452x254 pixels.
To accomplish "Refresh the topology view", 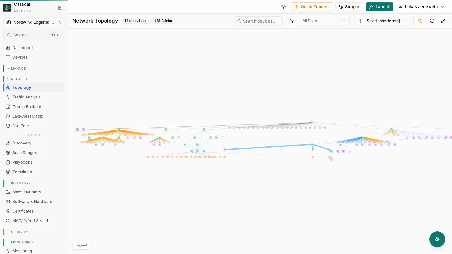I will [x=432, y=21].
